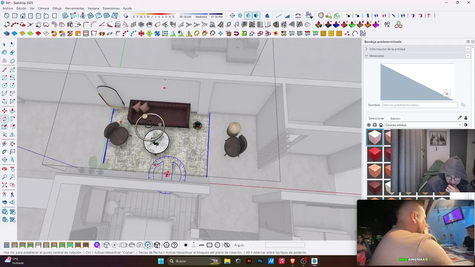This screenshot has height=267, width=475.
Task: Select the Scale tool
Action: 4,127
